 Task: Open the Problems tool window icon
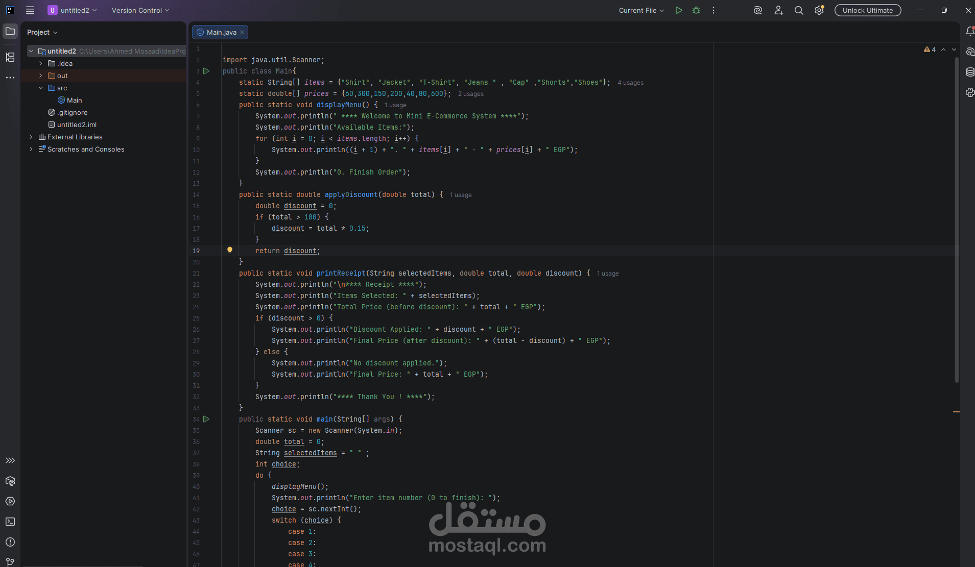10,542
